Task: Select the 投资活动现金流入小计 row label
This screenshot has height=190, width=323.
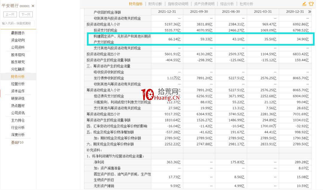Action: (103, 24)
